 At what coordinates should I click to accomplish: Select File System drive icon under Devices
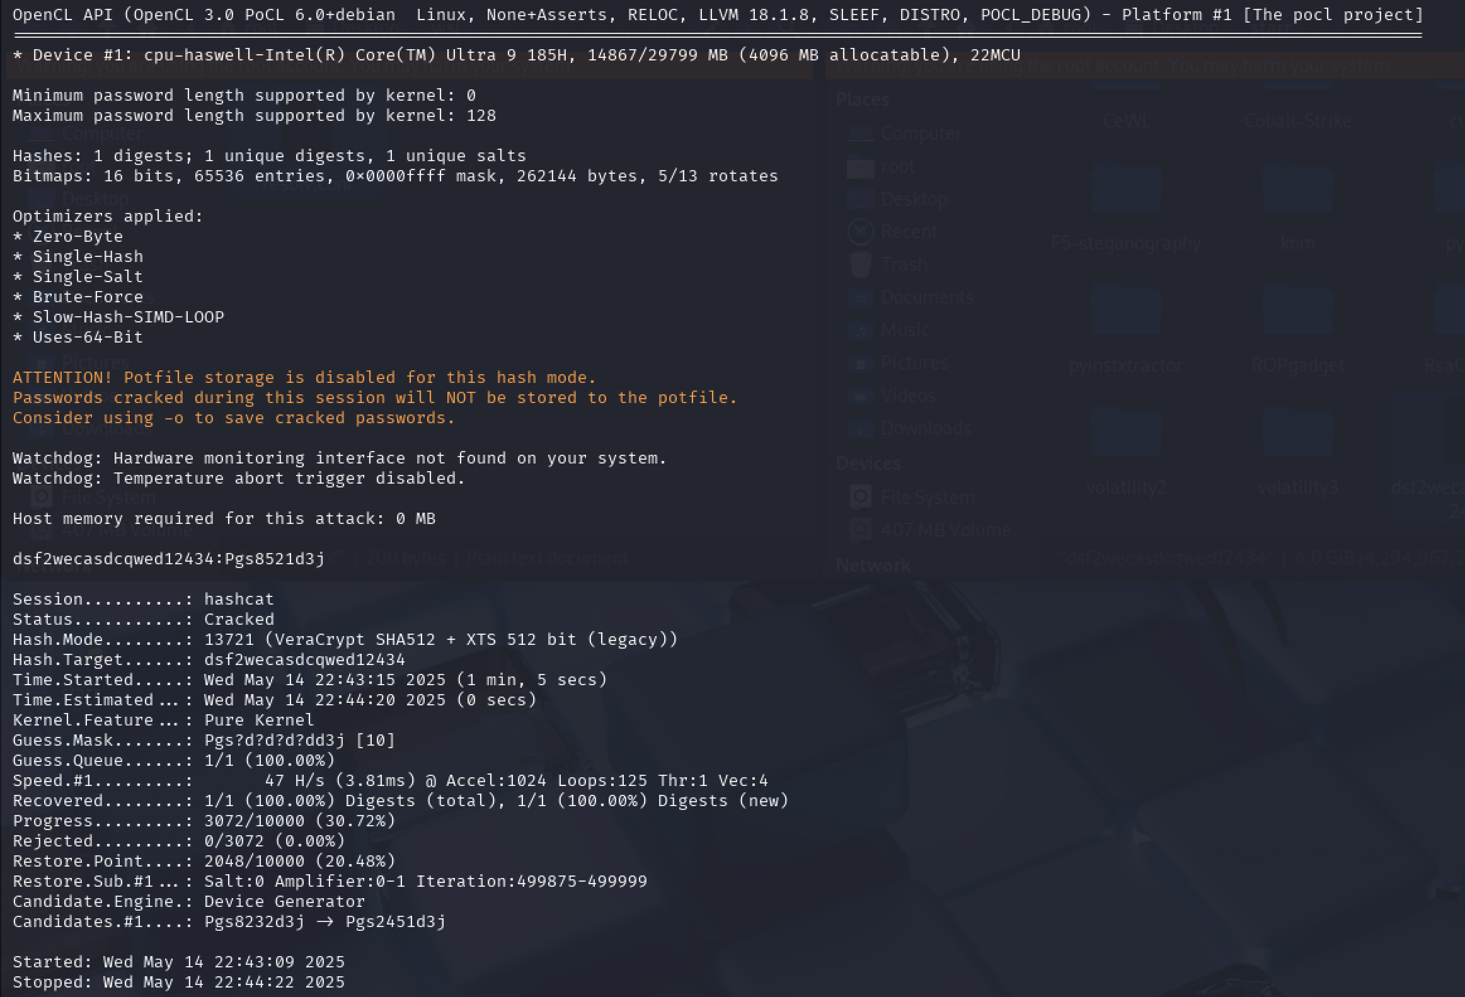pos(861,497)
